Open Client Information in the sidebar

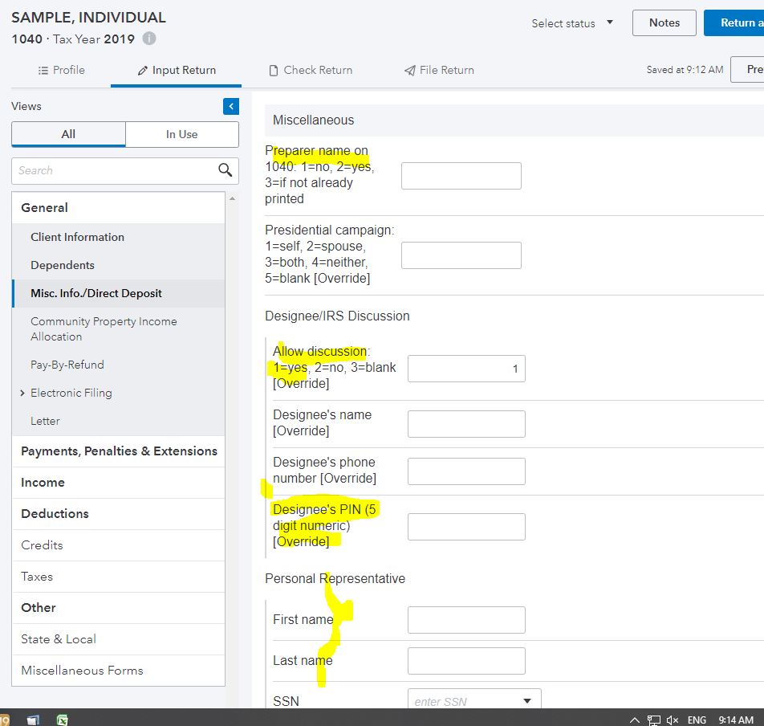[77, 237]
